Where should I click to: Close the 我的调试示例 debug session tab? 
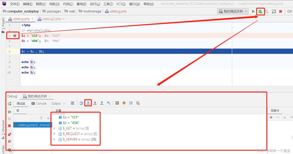(x=50, y=96)
